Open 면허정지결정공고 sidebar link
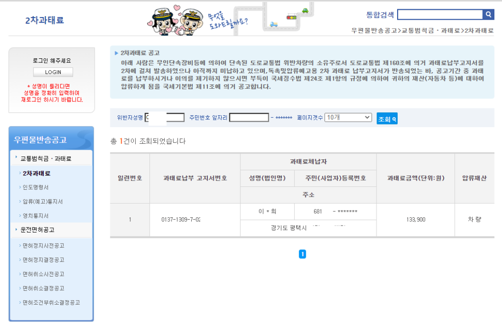Viewport: 502px width, 334px height. tap(43, 259)
